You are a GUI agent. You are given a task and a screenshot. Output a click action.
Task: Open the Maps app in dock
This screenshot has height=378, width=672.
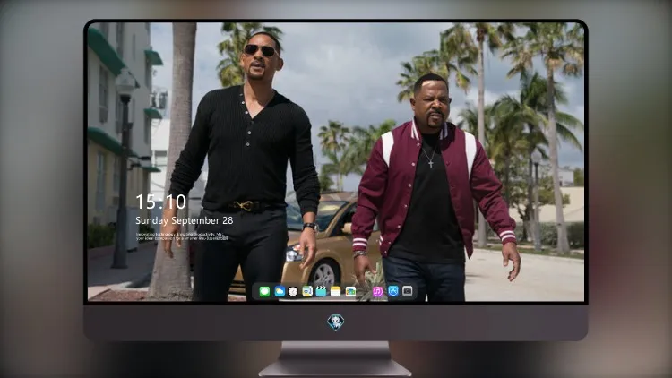307,292
